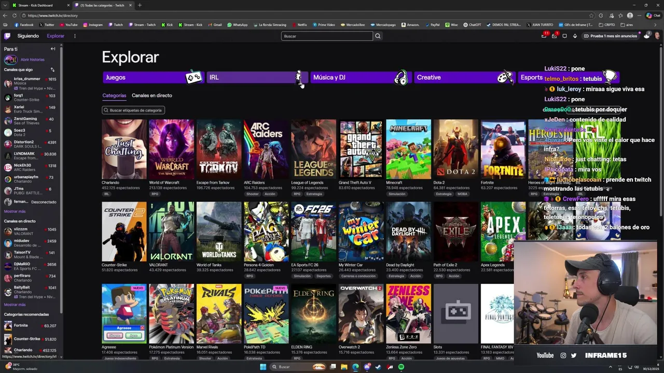Click the Twitch search input field
The height and width of the screenshot is (373, 664).
[327, 36]
